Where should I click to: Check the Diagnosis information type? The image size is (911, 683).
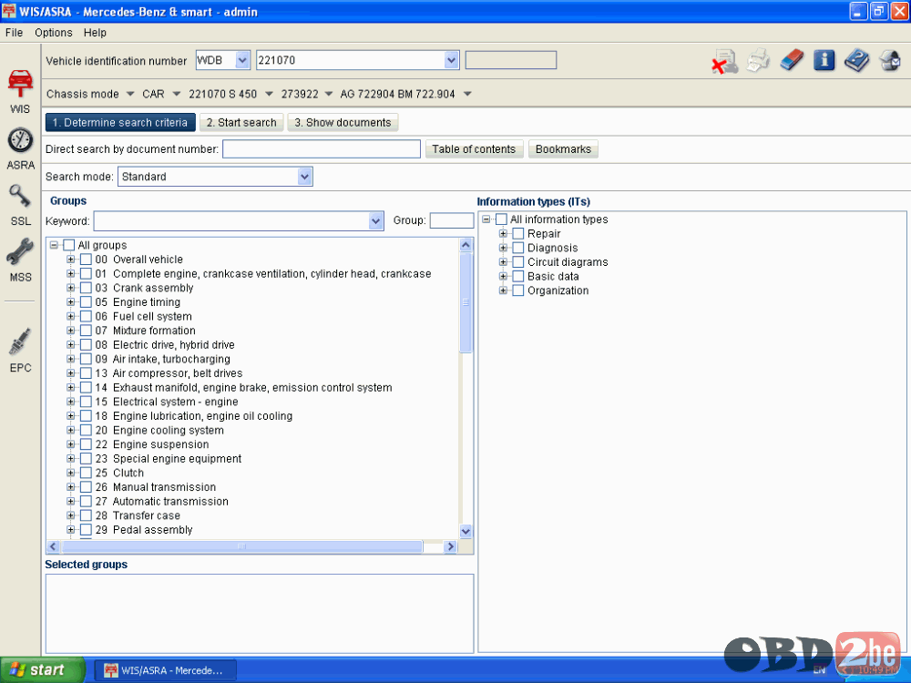coord(518,248)
